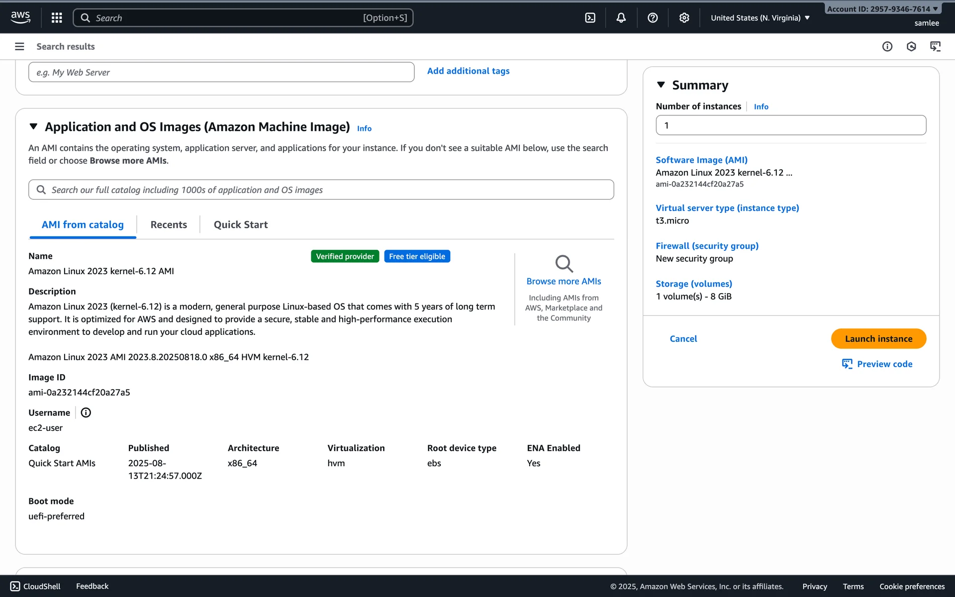Click the AMI catalog search field
955x597 pixels.
321,190
